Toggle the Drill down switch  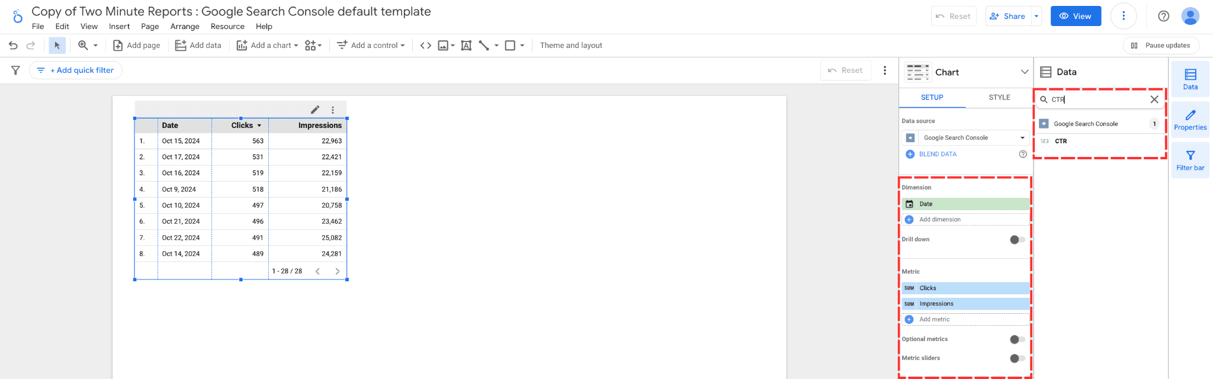click(1017, 240)
